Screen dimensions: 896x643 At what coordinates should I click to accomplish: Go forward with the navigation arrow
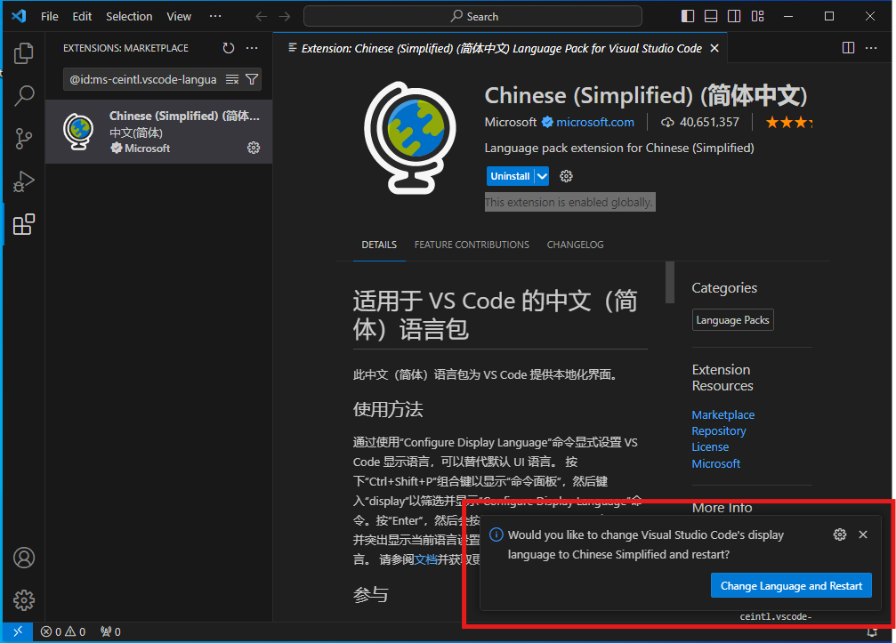[285, 17]
